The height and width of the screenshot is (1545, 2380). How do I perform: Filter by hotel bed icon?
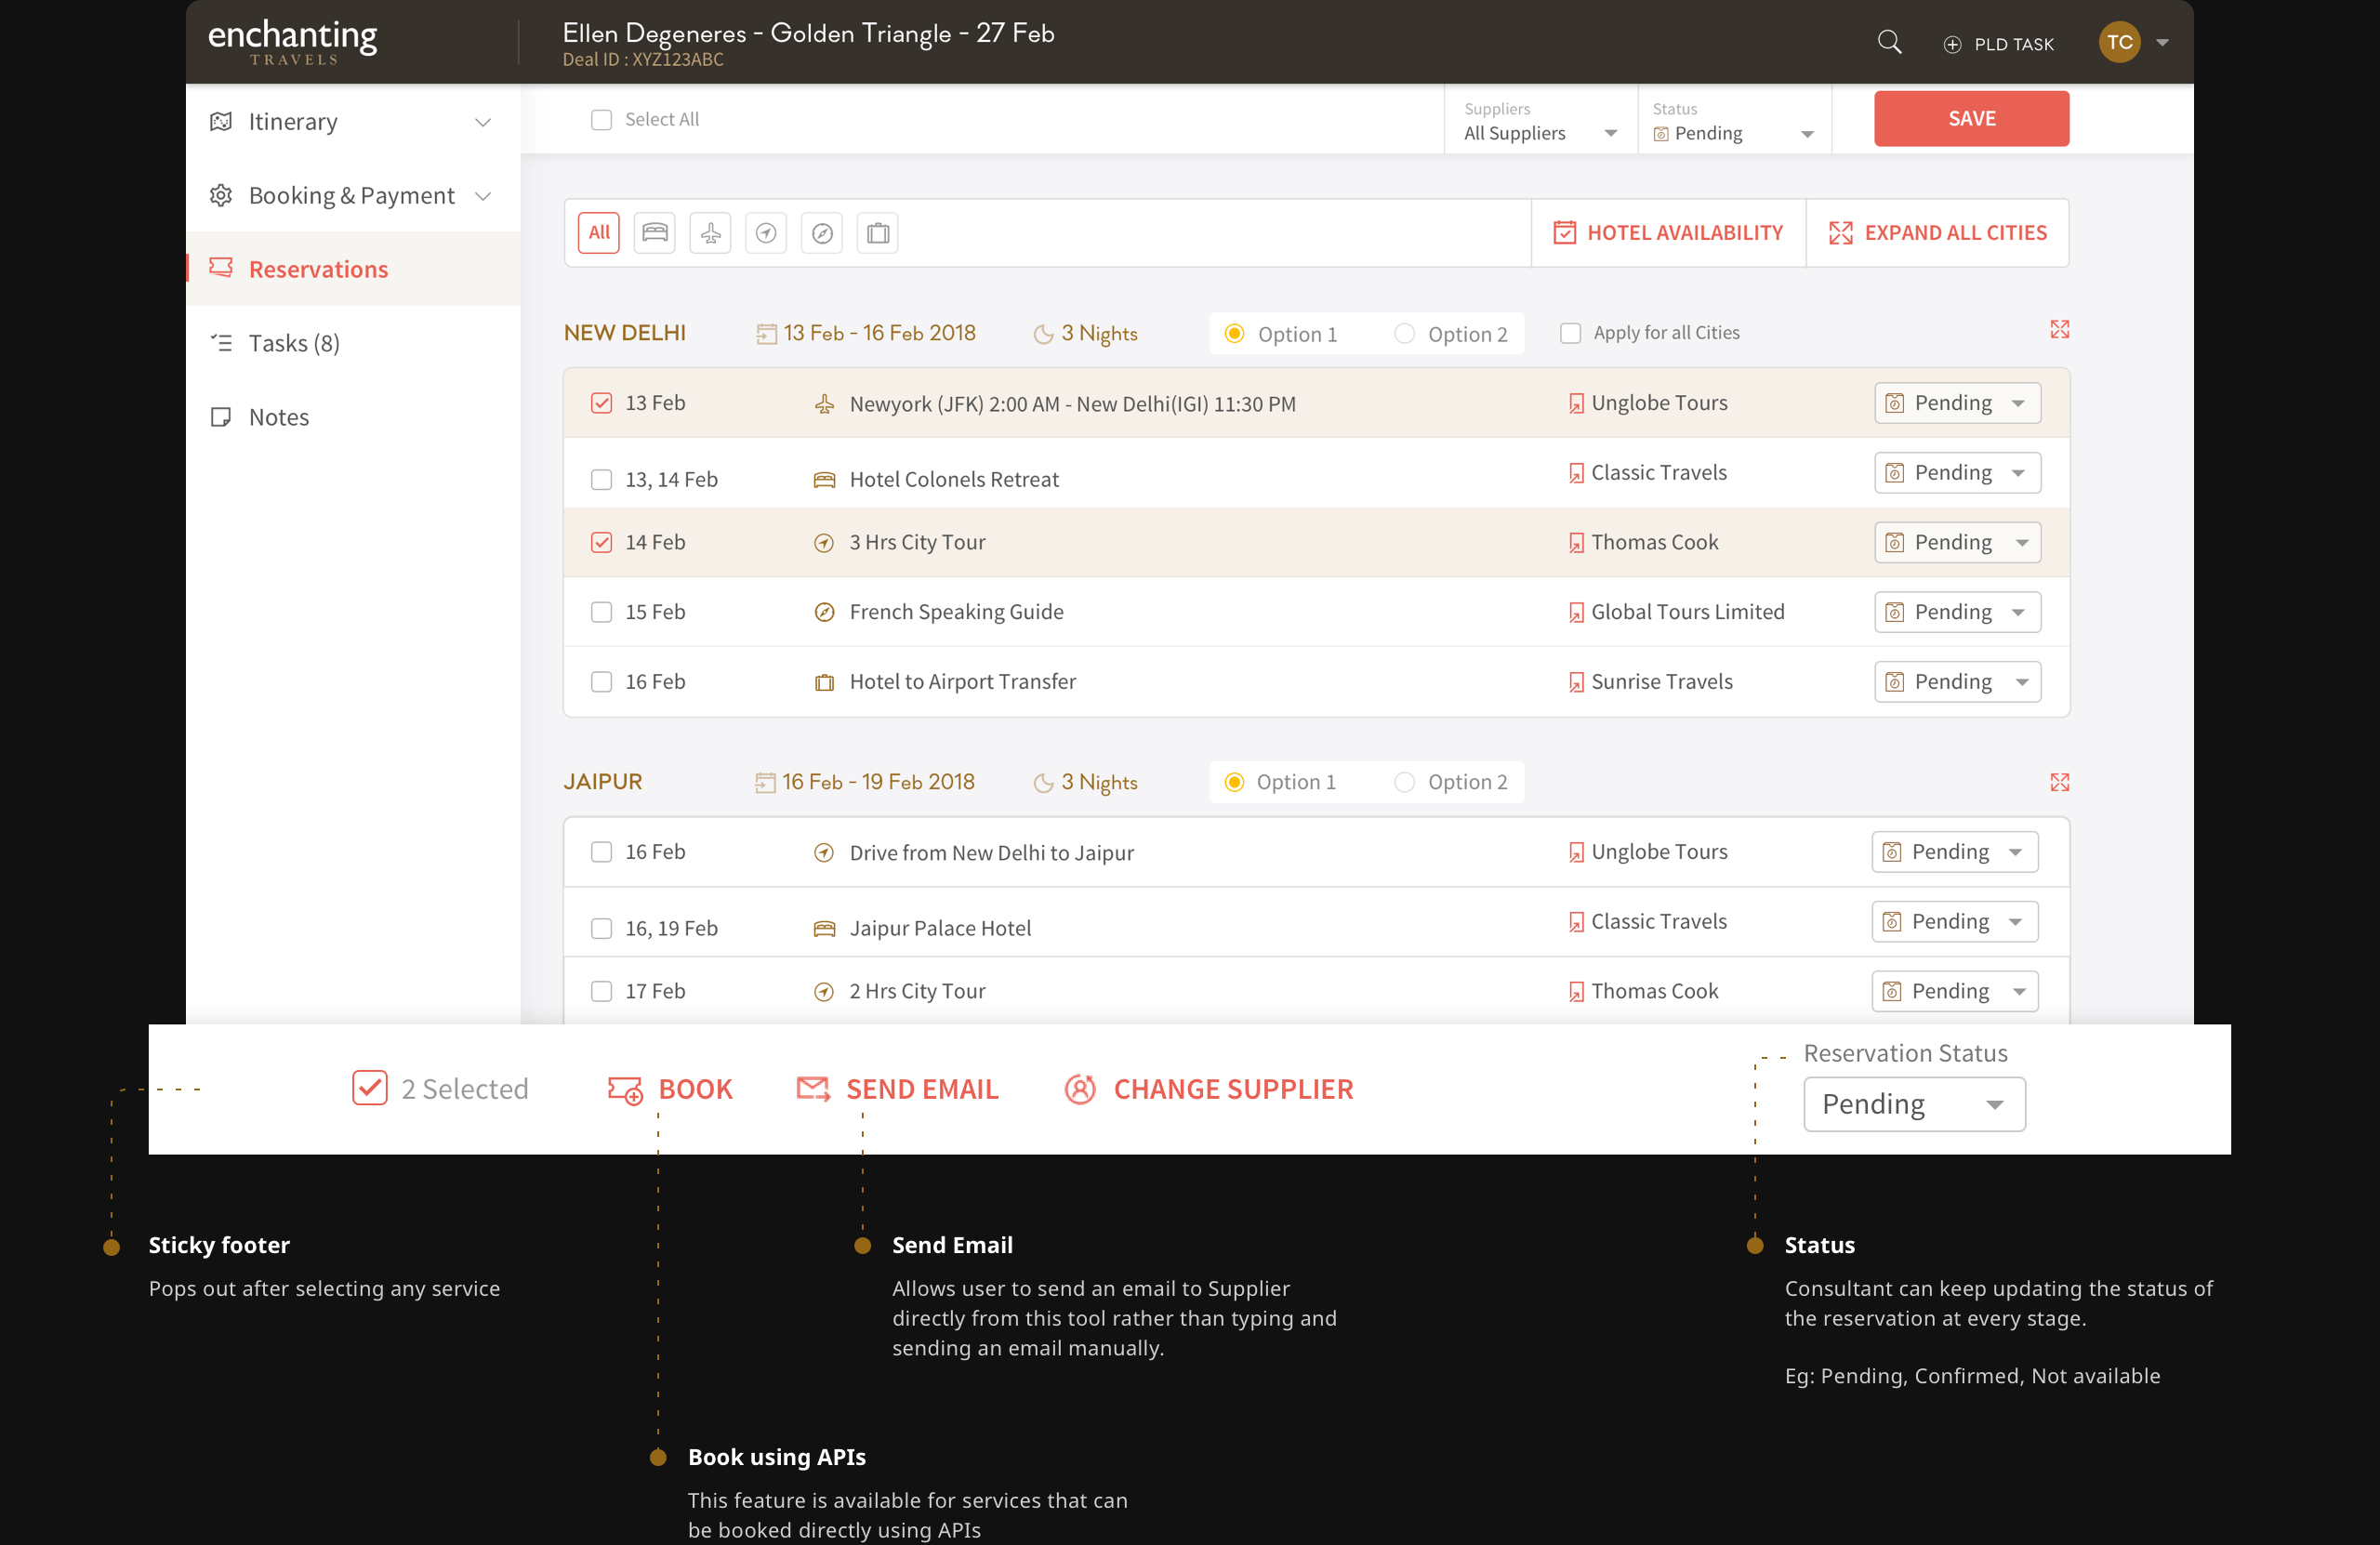click(x=654, y=233)
